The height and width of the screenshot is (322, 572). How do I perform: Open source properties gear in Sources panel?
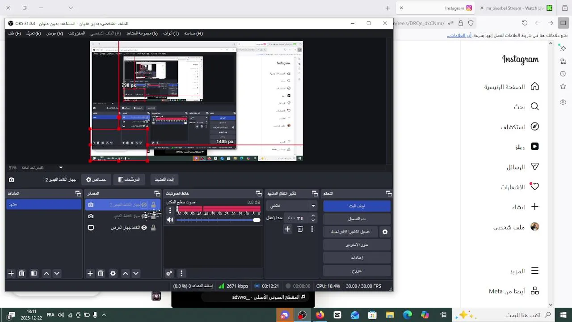click(x=113, y=273)
